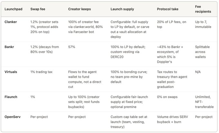Image resolution: width=219 pixels, height=133 pixels.
Task: Select the Flaunch row label
Action: click(x=11, y=97)
